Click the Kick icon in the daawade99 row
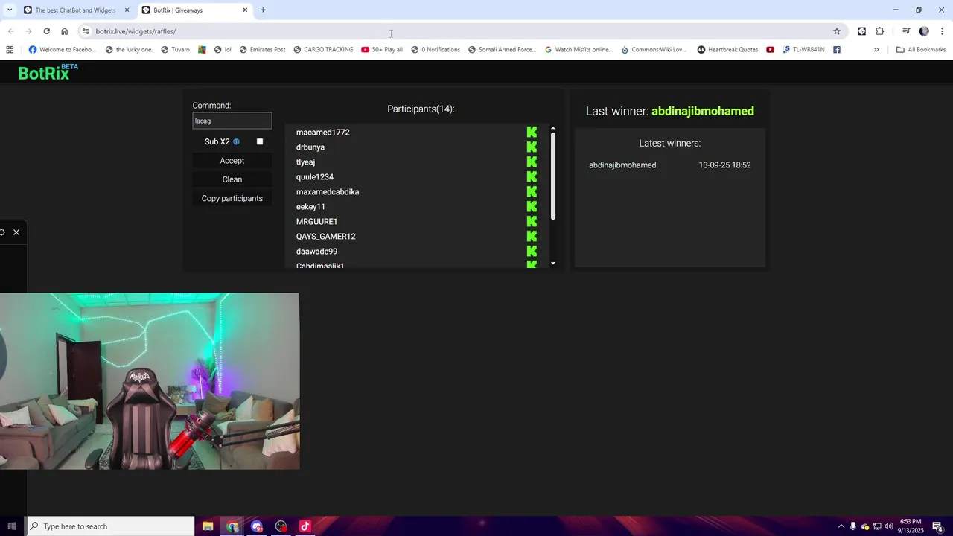Image resolution: width=953 pixels, height=536 pixels. click(x=532, y=252)
